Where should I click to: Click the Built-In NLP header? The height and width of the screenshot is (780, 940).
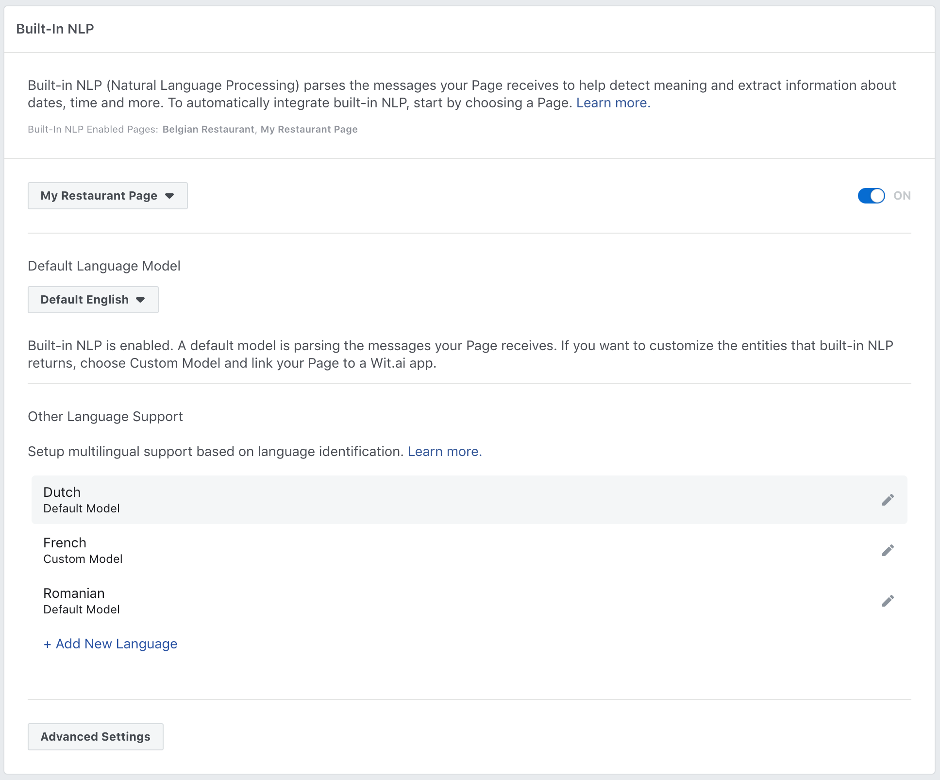point(55,29)
